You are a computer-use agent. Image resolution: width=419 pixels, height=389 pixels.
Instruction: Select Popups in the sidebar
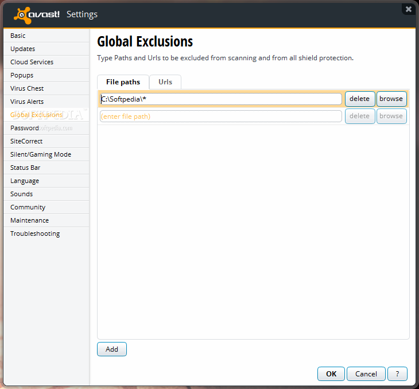tap(46, 75)
